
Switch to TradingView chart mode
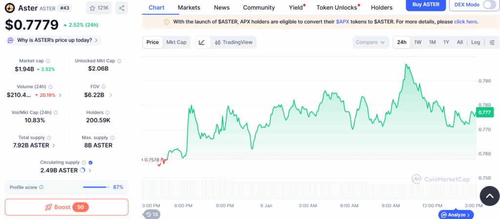(x=233, y=42)
